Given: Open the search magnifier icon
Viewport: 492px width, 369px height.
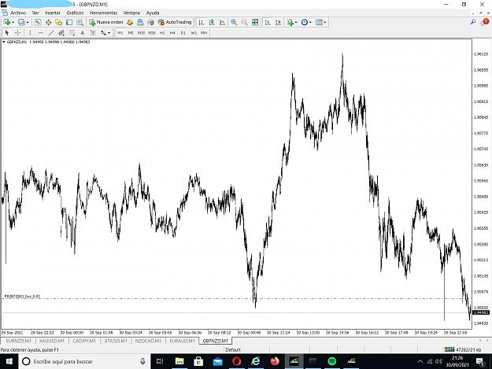Looking at the screenshot, I should (473, 22).
